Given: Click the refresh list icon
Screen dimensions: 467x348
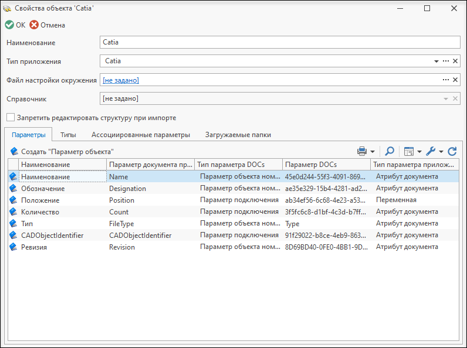Looking at the screenshot, I should coord(452,151).
